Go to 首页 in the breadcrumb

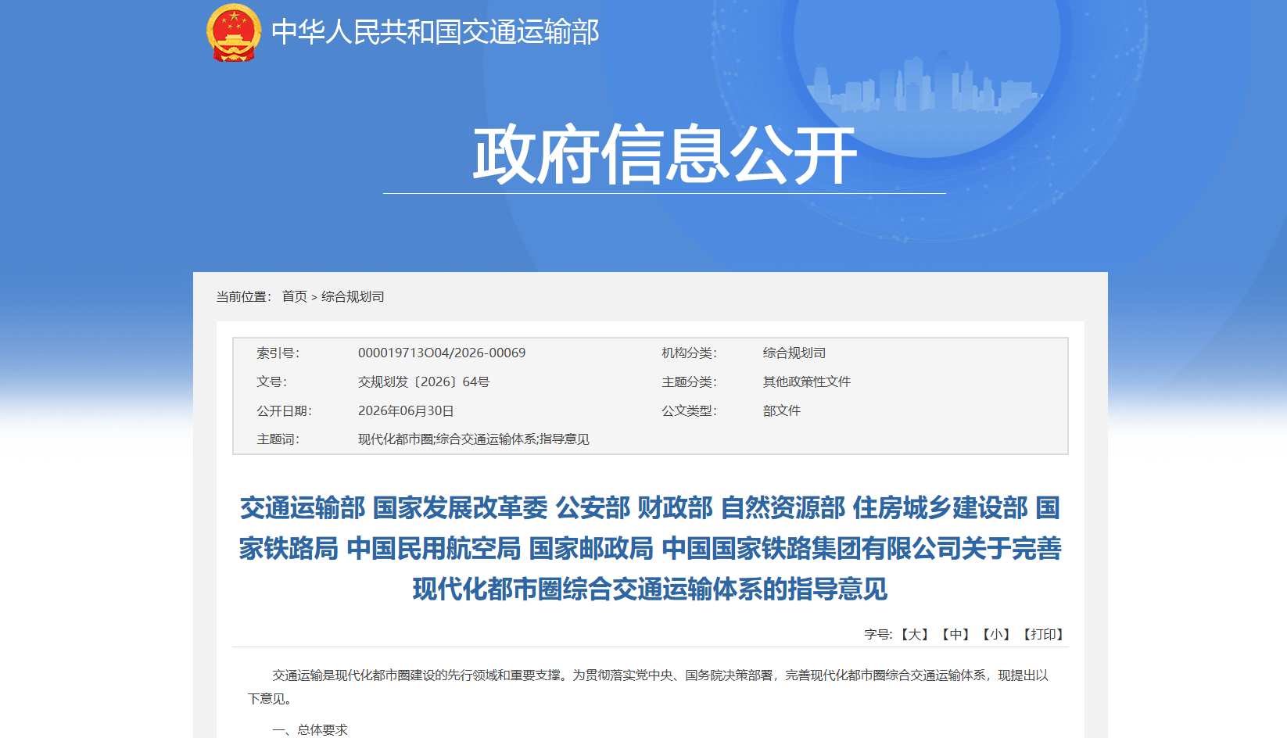(294, 296)
